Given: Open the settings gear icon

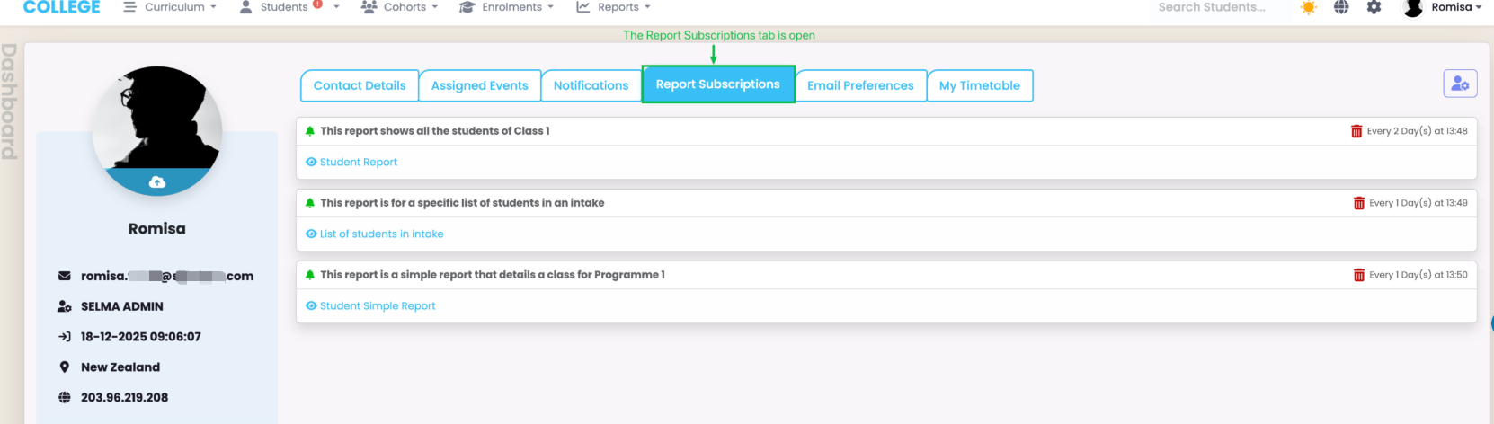Looking at the screenshot, I should coord(1374,7).
